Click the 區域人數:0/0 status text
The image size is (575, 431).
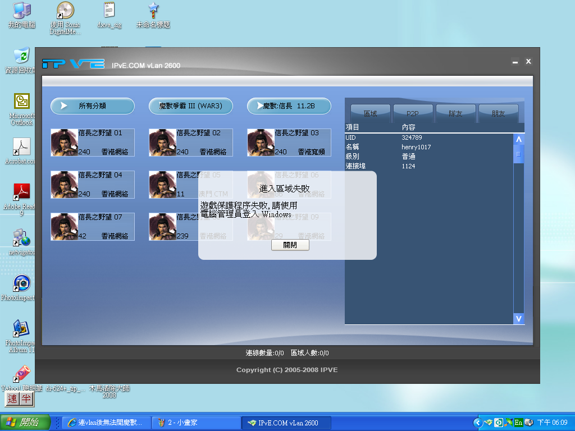[310, 353]
